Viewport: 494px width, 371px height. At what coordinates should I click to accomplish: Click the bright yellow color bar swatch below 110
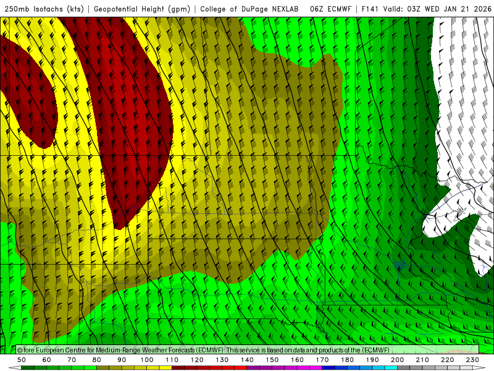click(x=165, y=368)
